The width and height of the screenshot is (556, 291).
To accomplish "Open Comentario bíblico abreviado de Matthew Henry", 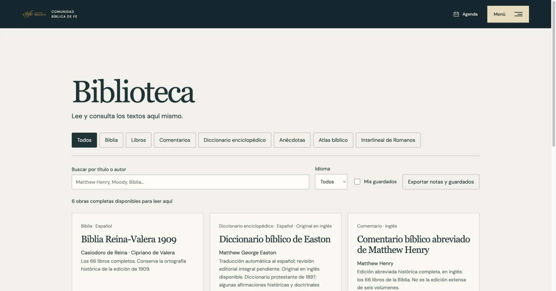I will click(414, 245).
